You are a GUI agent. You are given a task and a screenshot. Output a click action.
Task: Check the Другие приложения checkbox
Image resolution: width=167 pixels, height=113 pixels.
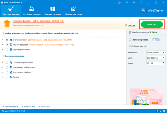(x=7, y=50)
